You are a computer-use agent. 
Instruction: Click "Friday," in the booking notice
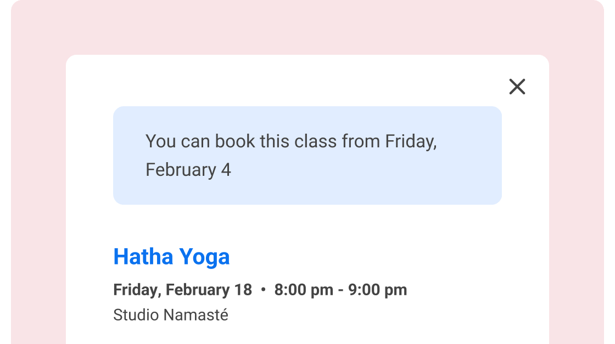coord(411,141)
